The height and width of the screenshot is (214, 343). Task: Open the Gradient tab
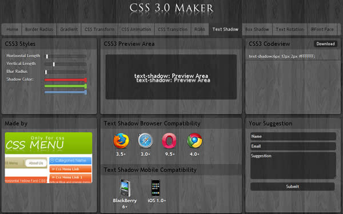point(69,29)
